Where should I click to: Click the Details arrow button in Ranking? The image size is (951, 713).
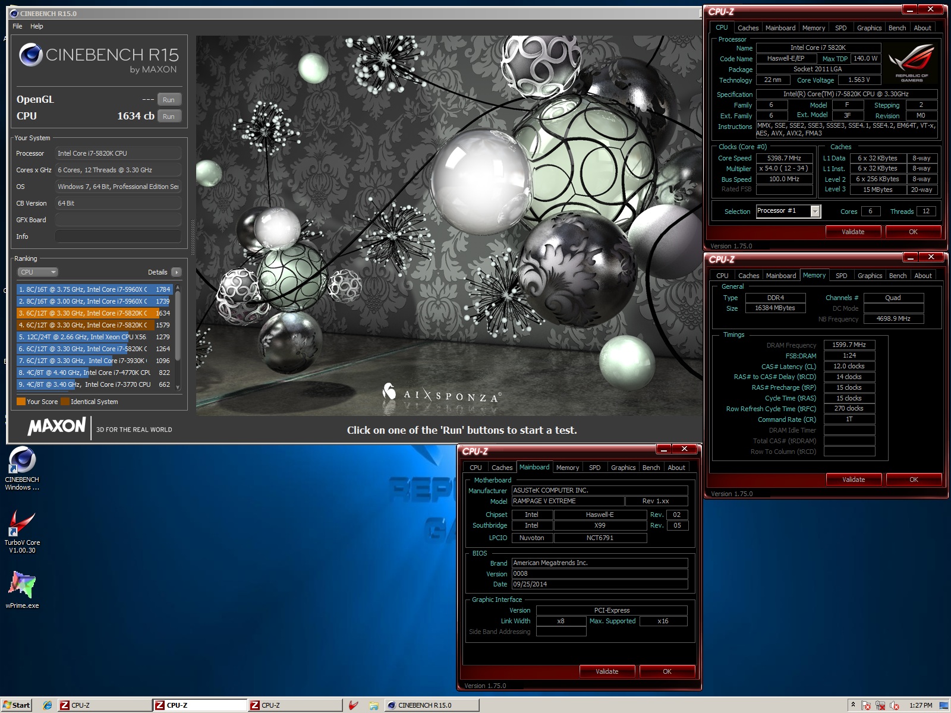tap(176, 272)
